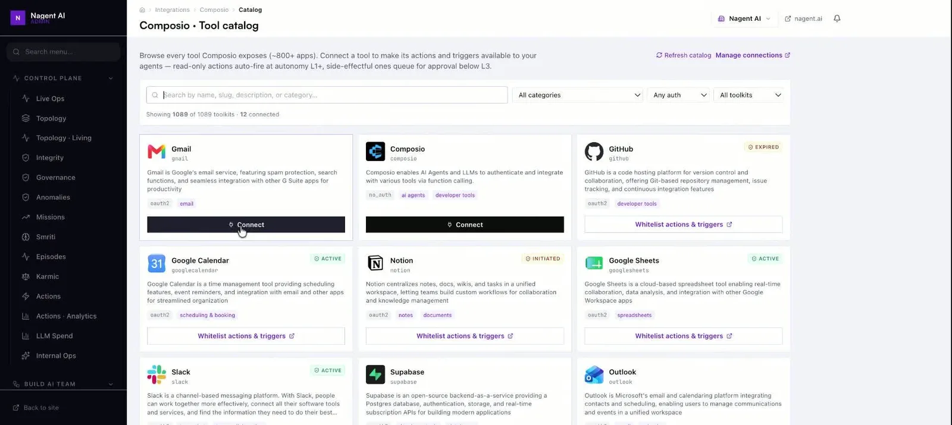Click the Gmail app logo
Screen dimensions: 952x425
(156, 152)
